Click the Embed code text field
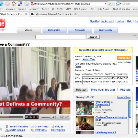 (x=105, y=82)
